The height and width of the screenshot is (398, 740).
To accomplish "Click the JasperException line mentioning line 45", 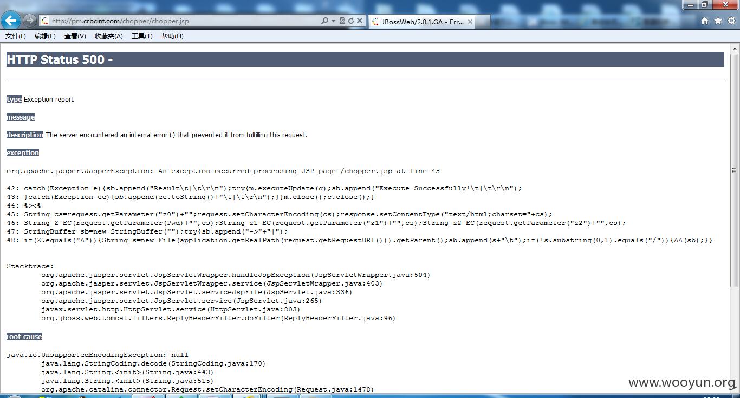I will [223, 171].
